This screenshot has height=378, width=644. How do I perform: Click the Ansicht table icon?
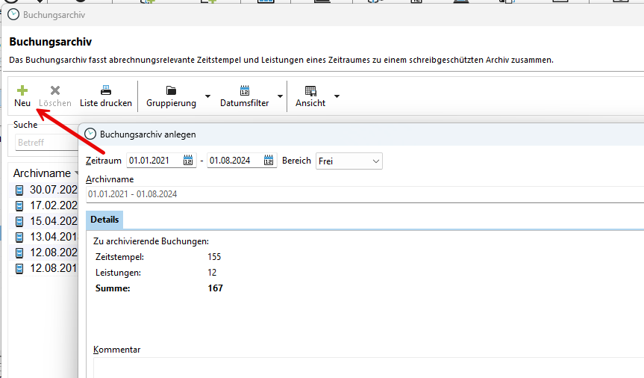click(310, 90)
